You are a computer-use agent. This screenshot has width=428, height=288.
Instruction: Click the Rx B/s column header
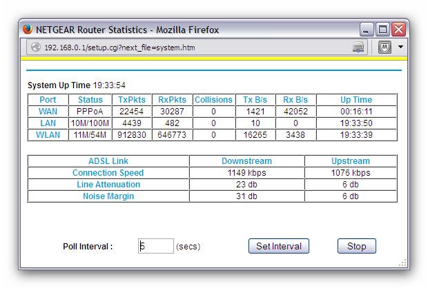point(295,100)
